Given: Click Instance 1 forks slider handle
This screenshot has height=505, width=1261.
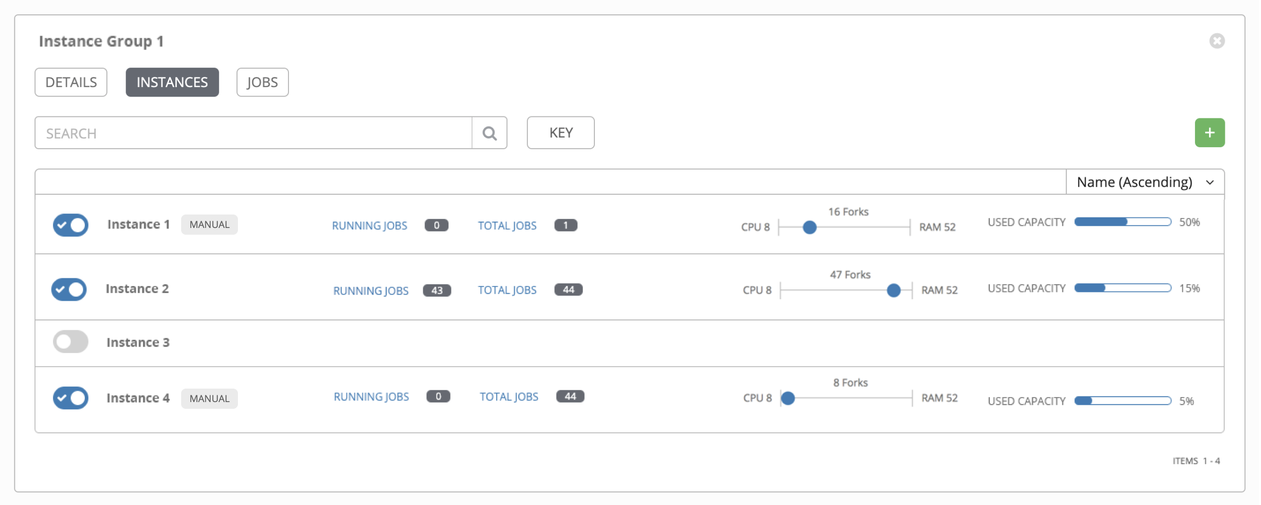Looking at the screenshot, I should [809, 227].
